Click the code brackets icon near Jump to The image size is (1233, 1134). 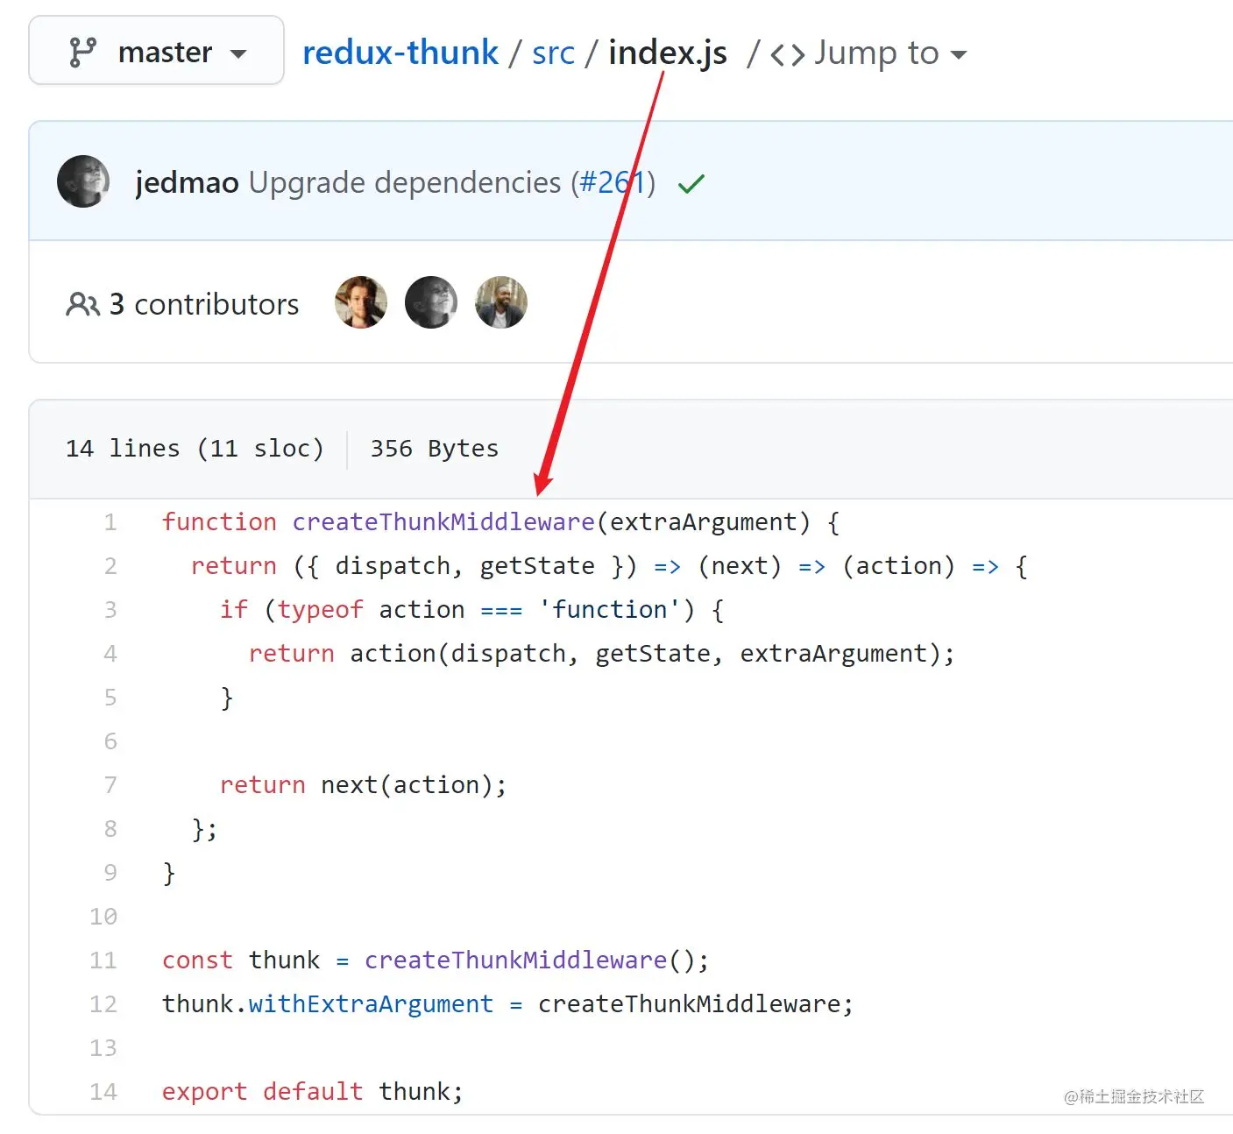point(787,54)
